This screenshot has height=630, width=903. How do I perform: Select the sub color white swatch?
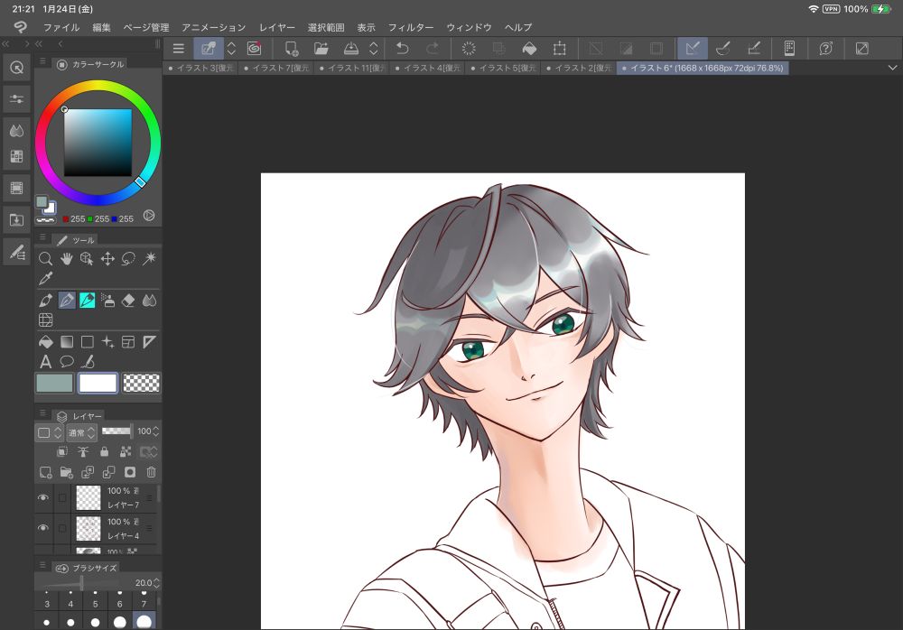pyautogui.click(x=98, y=383)
